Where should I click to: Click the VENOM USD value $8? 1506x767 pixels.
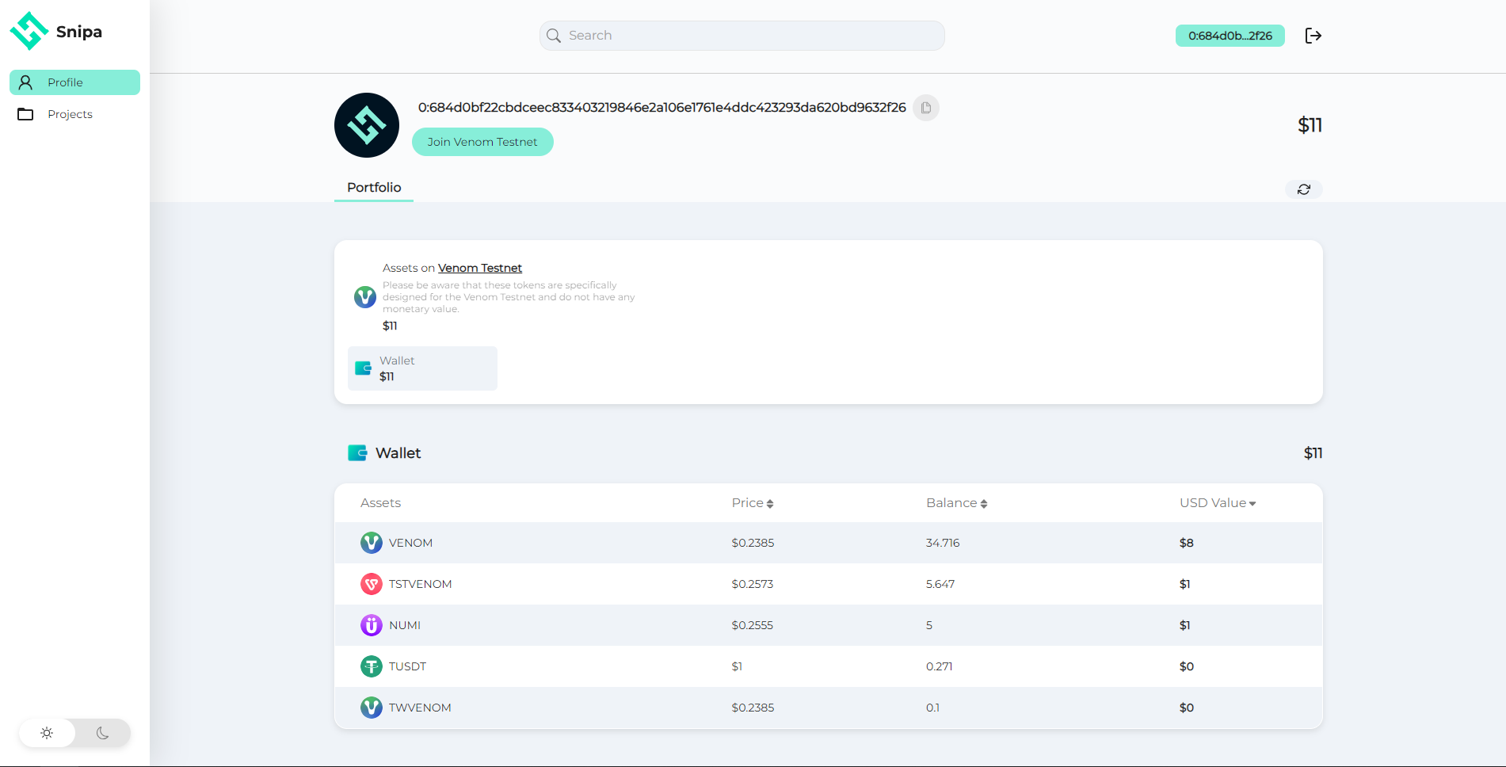tap(1187, 543)
